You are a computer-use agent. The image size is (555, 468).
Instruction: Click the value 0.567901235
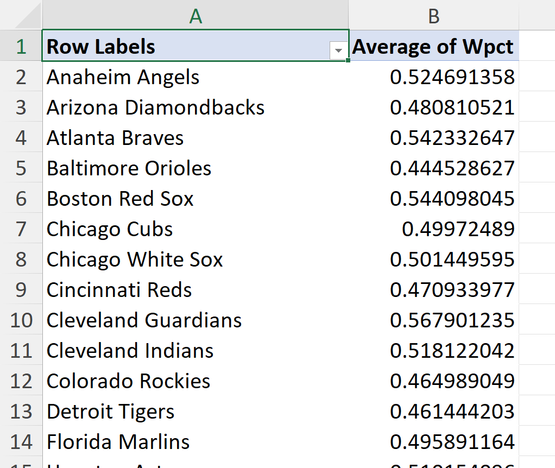coord(452,320)
